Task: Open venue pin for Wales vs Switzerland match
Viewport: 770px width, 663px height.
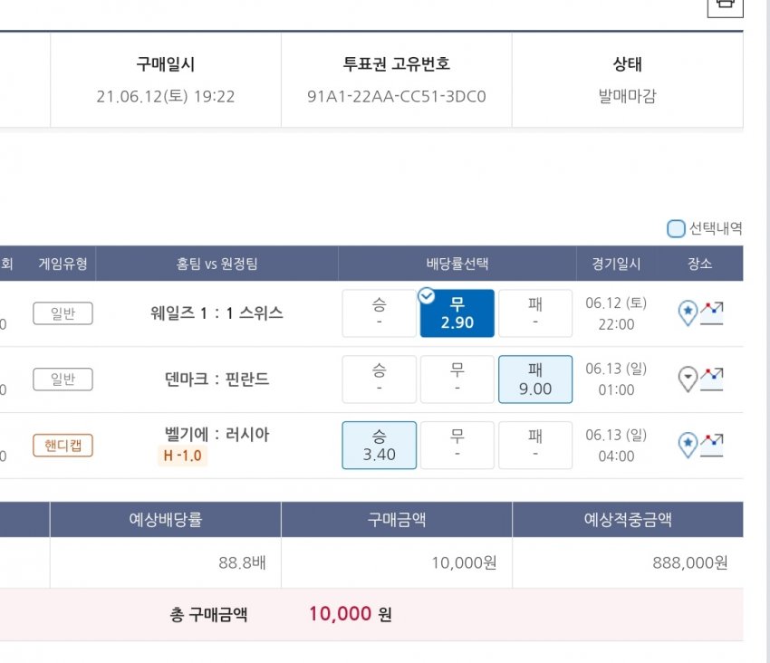Action: tap(688, 313)
